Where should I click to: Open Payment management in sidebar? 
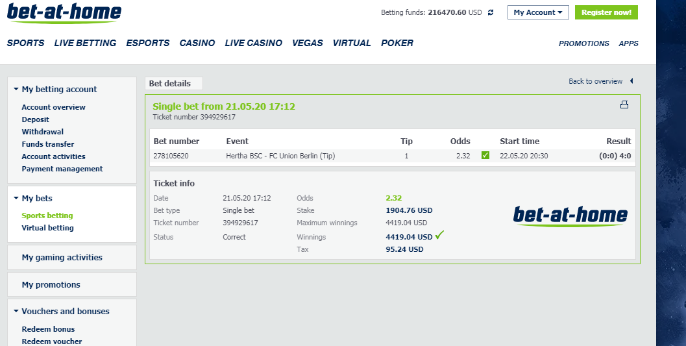pos(62,168)
